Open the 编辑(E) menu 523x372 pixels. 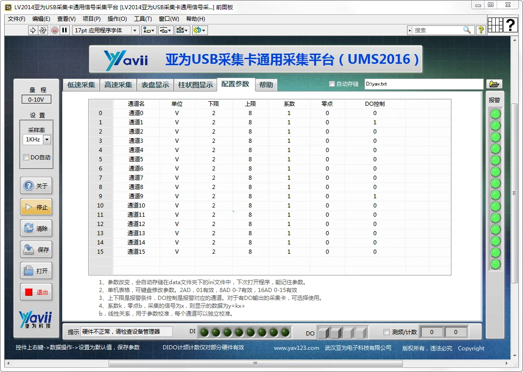[41, 19]
